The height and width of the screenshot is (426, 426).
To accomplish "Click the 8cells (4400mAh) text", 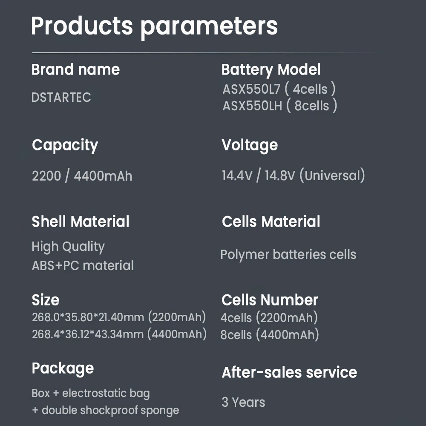I will (x=270, y=334).
